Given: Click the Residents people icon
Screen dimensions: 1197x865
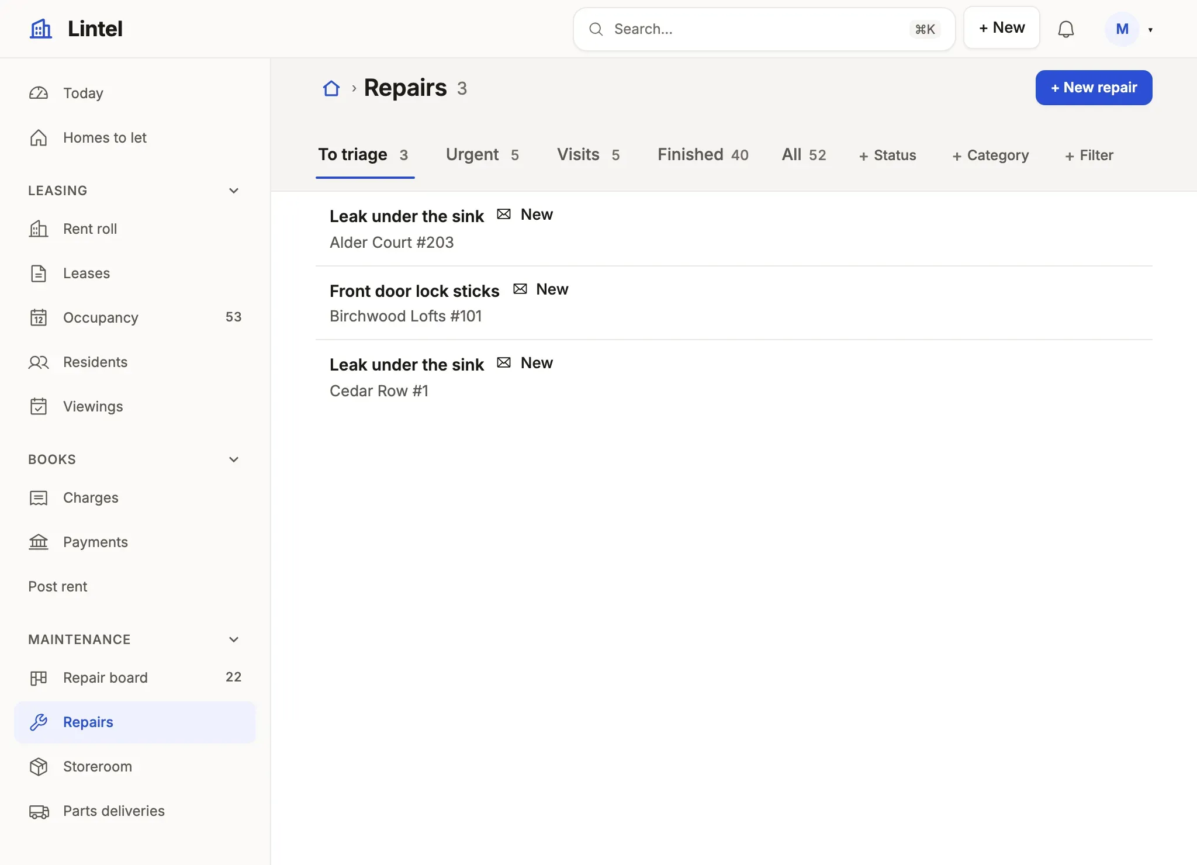Looking at the screenshot, I should [39, 362].
